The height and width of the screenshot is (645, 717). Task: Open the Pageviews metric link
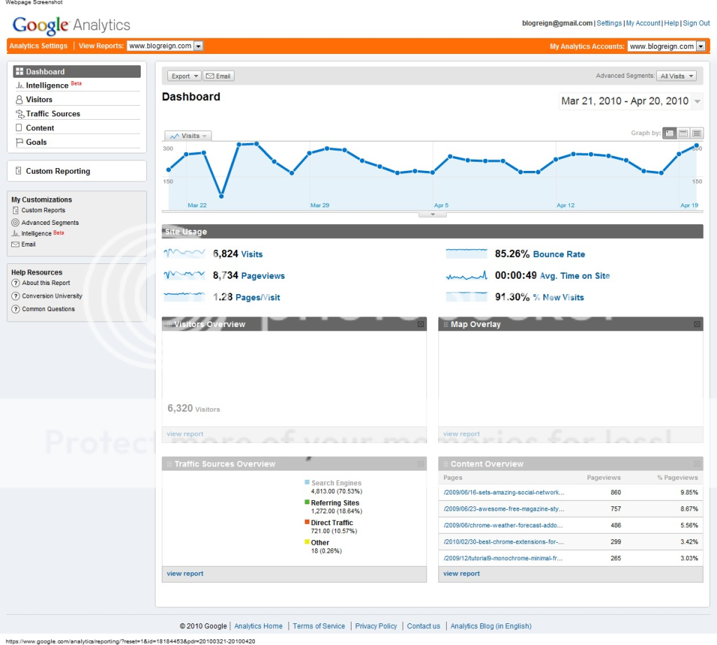point(263,276)
